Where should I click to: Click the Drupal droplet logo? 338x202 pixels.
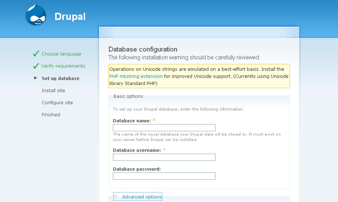pos(36,15)
